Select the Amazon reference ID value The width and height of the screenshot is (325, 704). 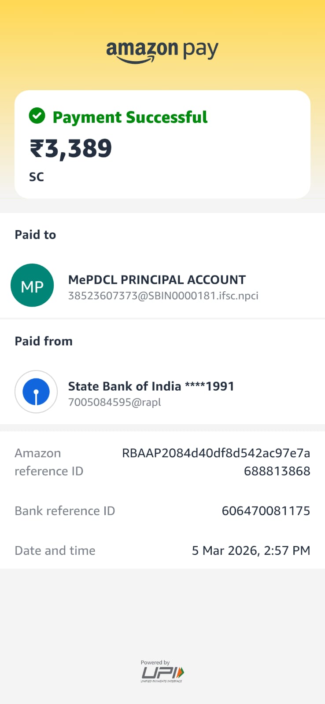pyautogui.click(x=216, y=462)
